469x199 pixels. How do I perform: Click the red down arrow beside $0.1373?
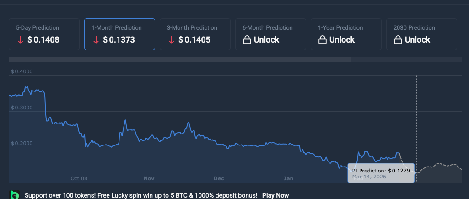point(96,40)
